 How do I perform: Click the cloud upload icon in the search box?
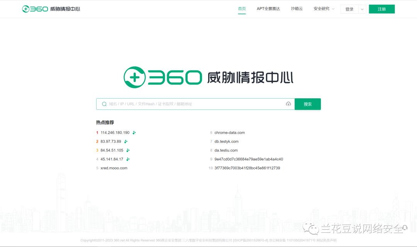click(288, 104)
